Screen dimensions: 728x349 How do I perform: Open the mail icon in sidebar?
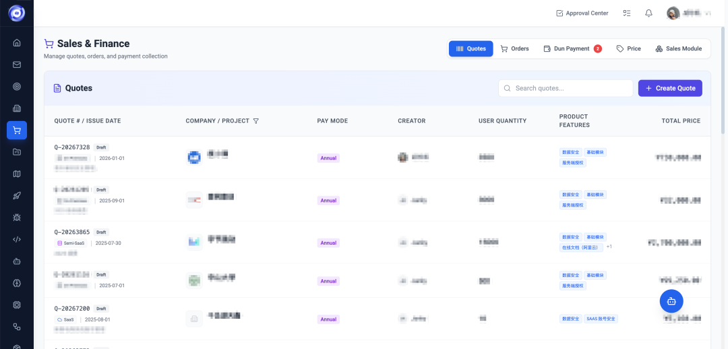coord(17,65)
